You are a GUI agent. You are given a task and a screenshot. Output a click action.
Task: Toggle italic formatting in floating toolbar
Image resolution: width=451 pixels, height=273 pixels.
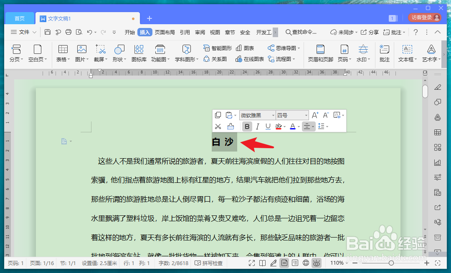click(257, 126)
